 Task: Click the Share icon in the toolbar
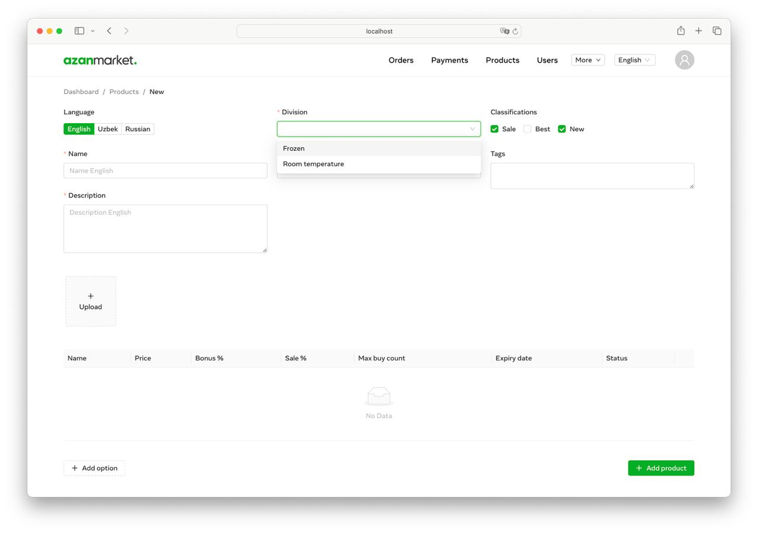pos(680,30)
